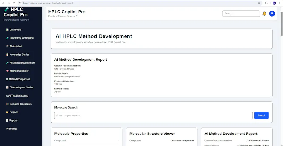The height and width of the screenshot is (146, 283).
Task: Click the 'HPLC Copilot Pro' header title
Action: tap(67, 12)
